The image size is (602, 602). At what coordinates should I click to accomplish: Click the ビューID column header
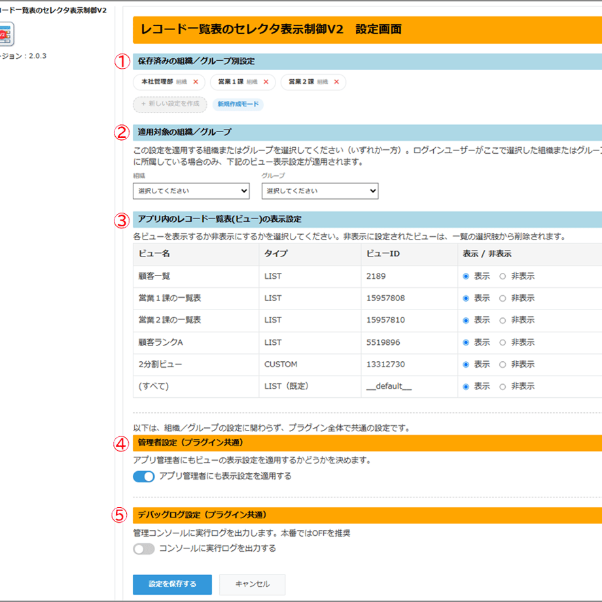(409, 254)
